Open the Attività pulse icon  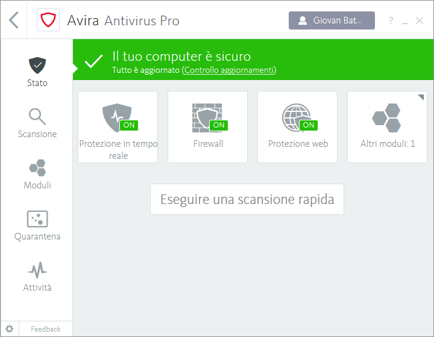tap(37, 269)
